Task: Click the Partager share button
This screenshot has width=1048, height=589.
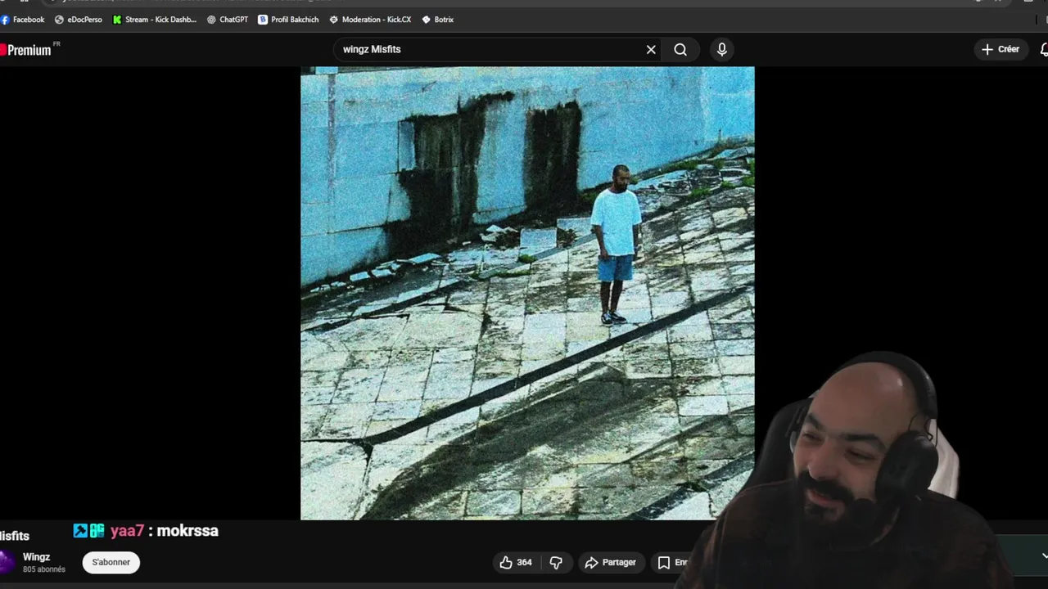Action: click(611, 562)
